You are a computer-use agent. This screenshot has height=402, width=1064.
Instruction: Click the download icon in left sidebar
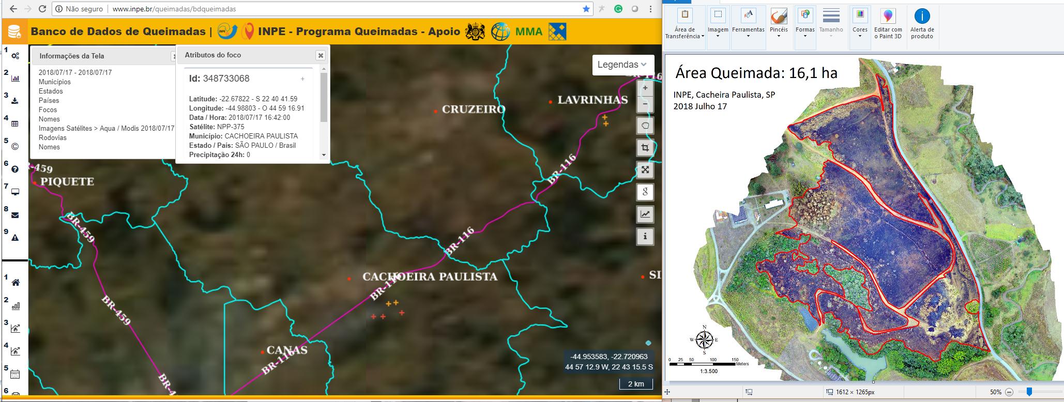15,101
